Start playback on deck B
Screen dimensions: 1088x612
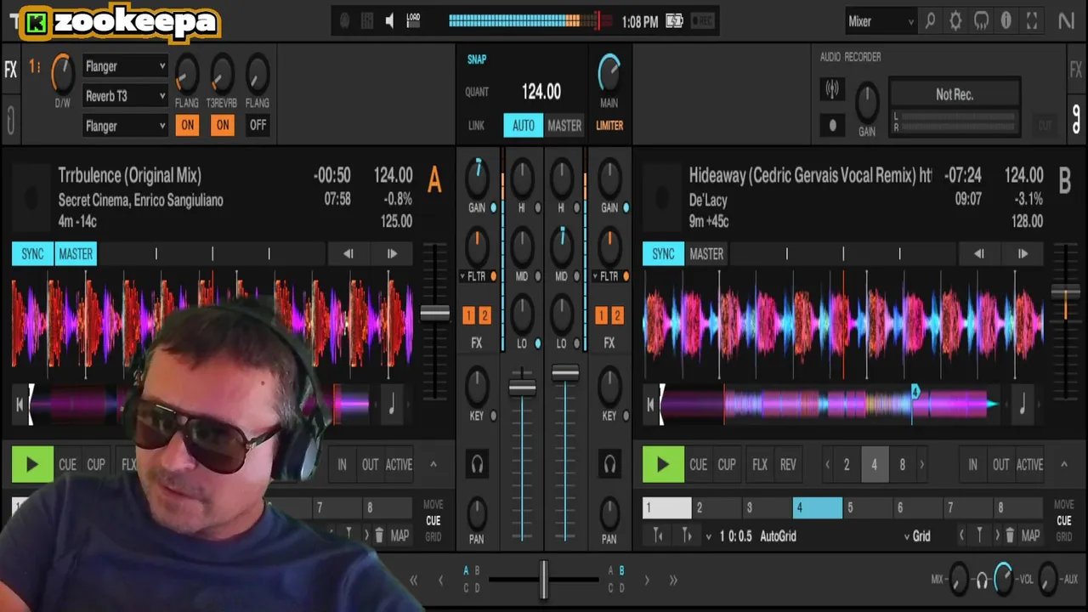(x=663, y=465)
